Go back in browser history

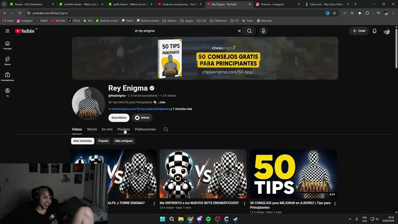click(x=5, y=13)
